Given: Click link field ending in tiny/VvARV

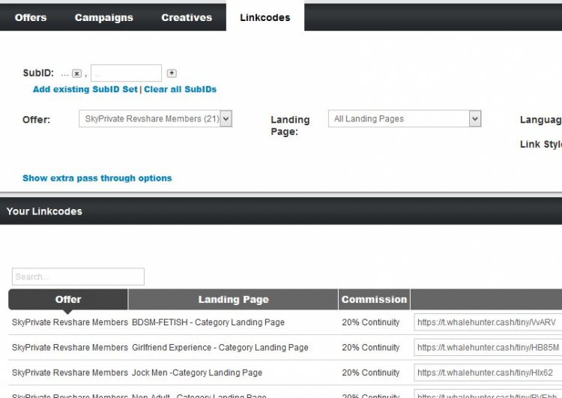Looking at the screenshot, I should click(x=488, y=322).
